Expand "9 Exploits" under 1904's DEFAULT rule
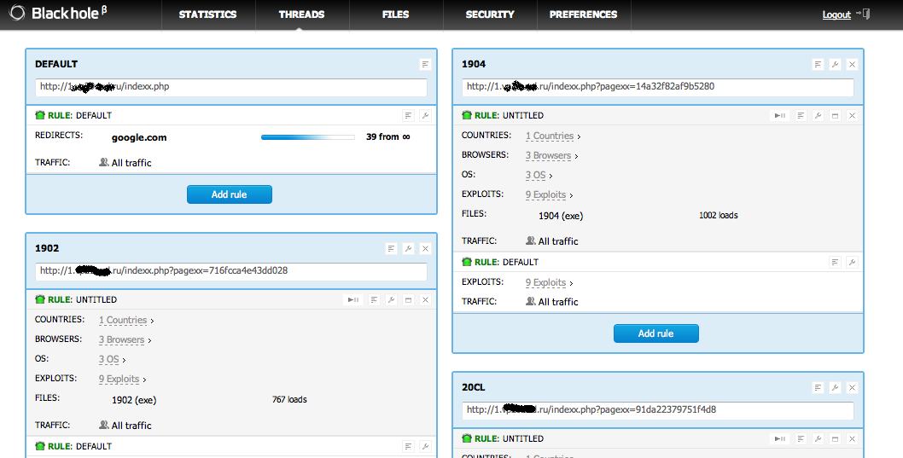903x458 pixels. (546, 282)
